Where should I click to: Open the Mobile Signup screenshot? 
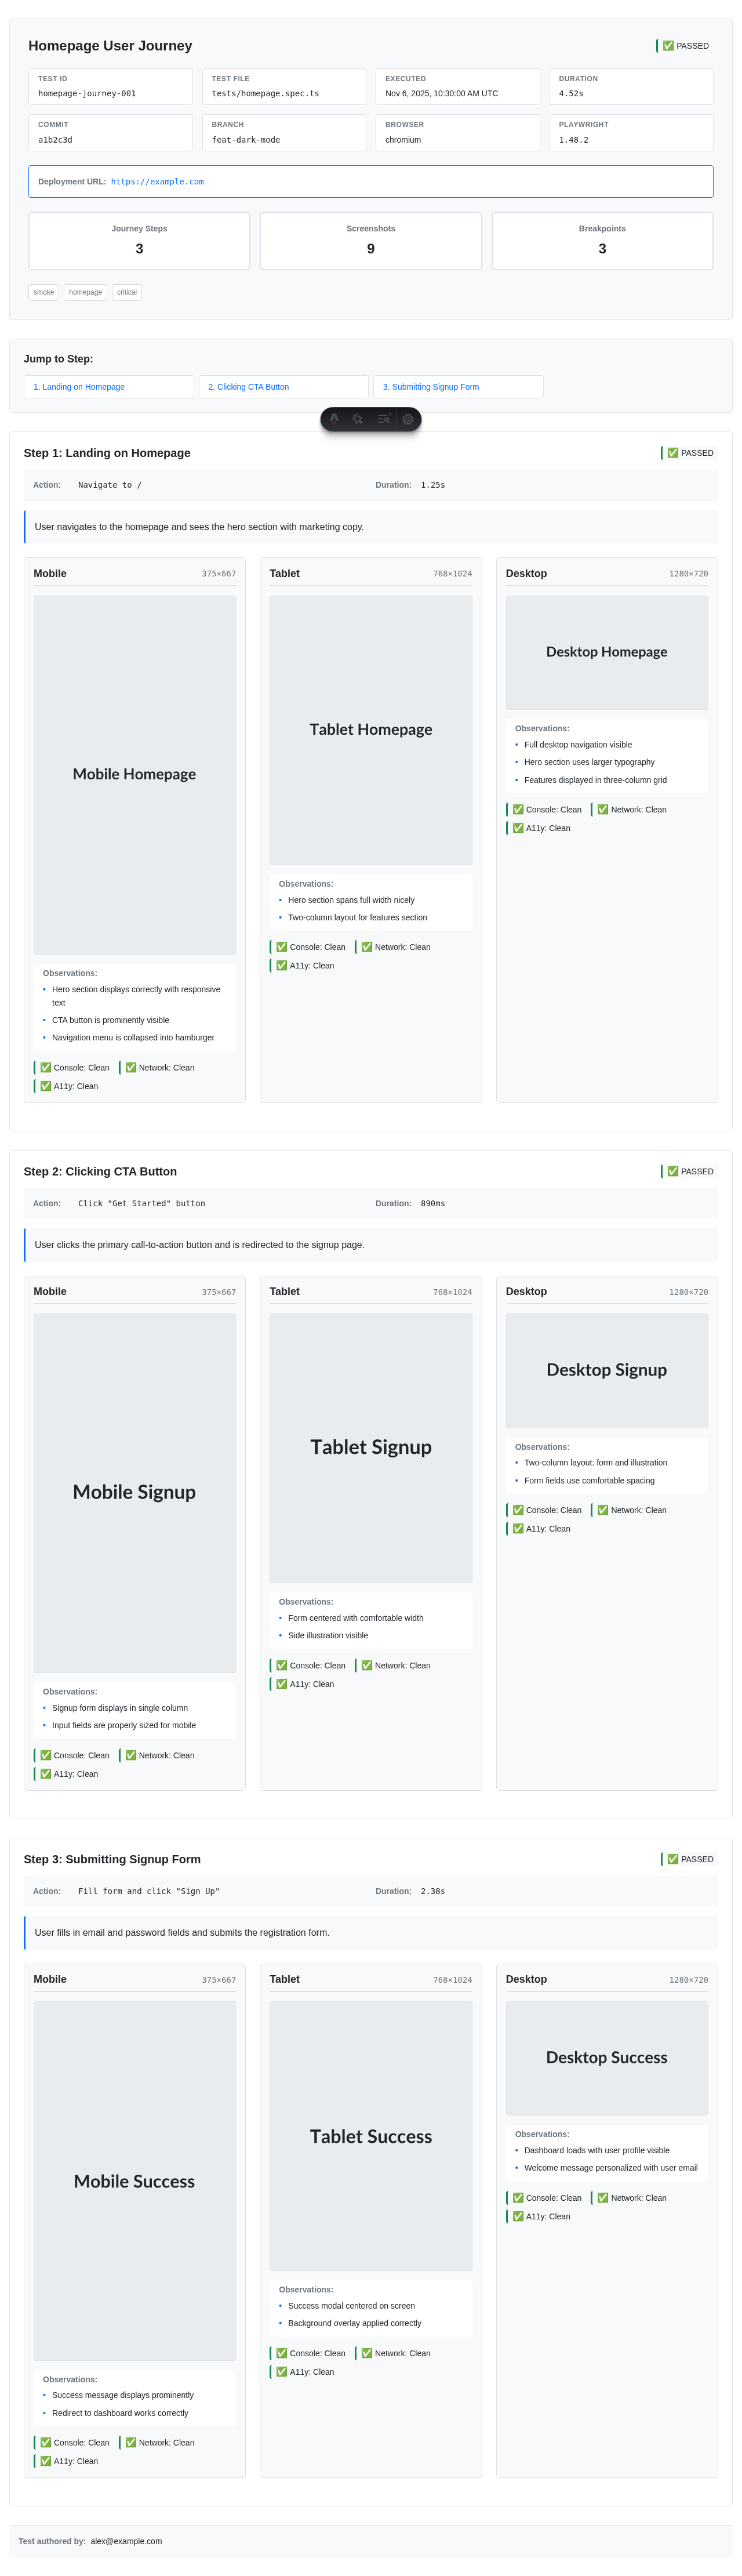(134, 1492)
